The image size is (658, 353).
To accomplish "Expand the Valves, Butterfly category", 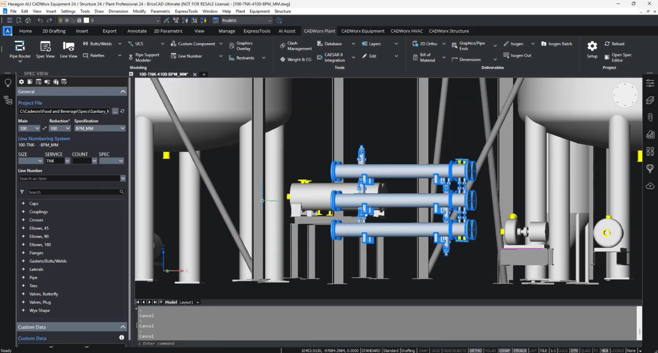I will 23,294.
